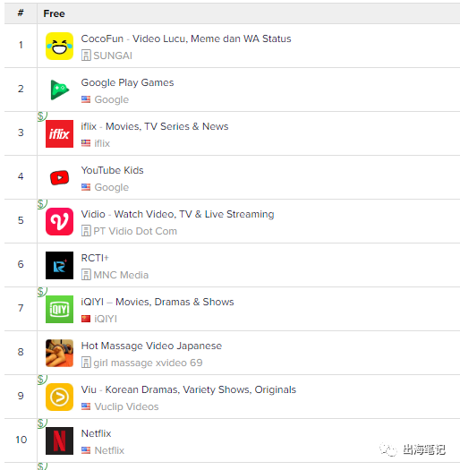This screenshot has width=460, height=470.
Task: Click the Free column header
Action: coord(54,13)
